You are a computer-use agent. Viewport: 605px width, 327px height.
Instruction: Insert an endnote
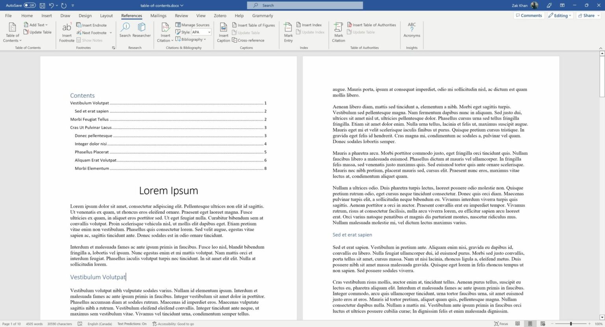click(91, 25)
